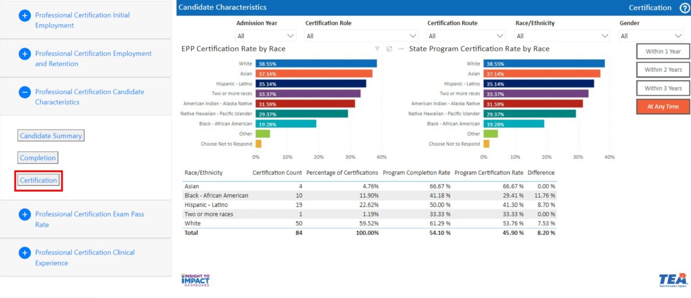
Task: Open the Completion page
Action: [38, 158]
